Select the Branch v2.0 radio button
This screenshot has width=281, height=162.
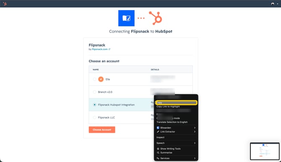tap(94, 92)
